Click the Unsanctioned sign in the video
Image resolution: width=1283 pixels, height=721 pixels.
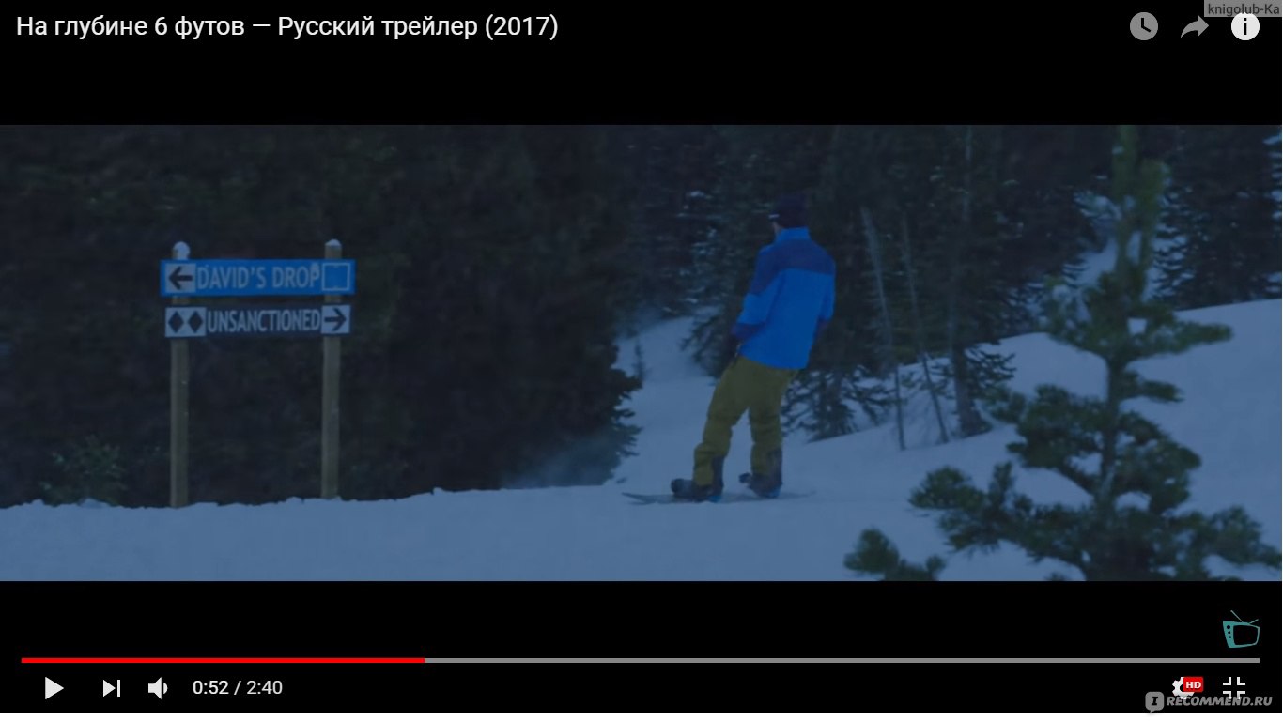(258, 321)
